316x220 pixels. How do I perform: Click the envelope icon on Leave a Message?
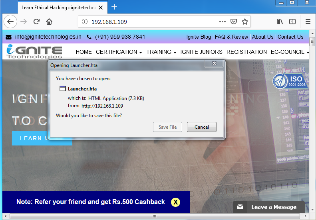click(x=240, y=207)
